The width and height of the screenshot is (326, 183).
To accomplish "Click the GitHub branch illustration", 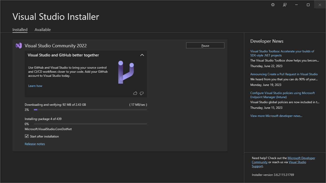I will 126,72.
